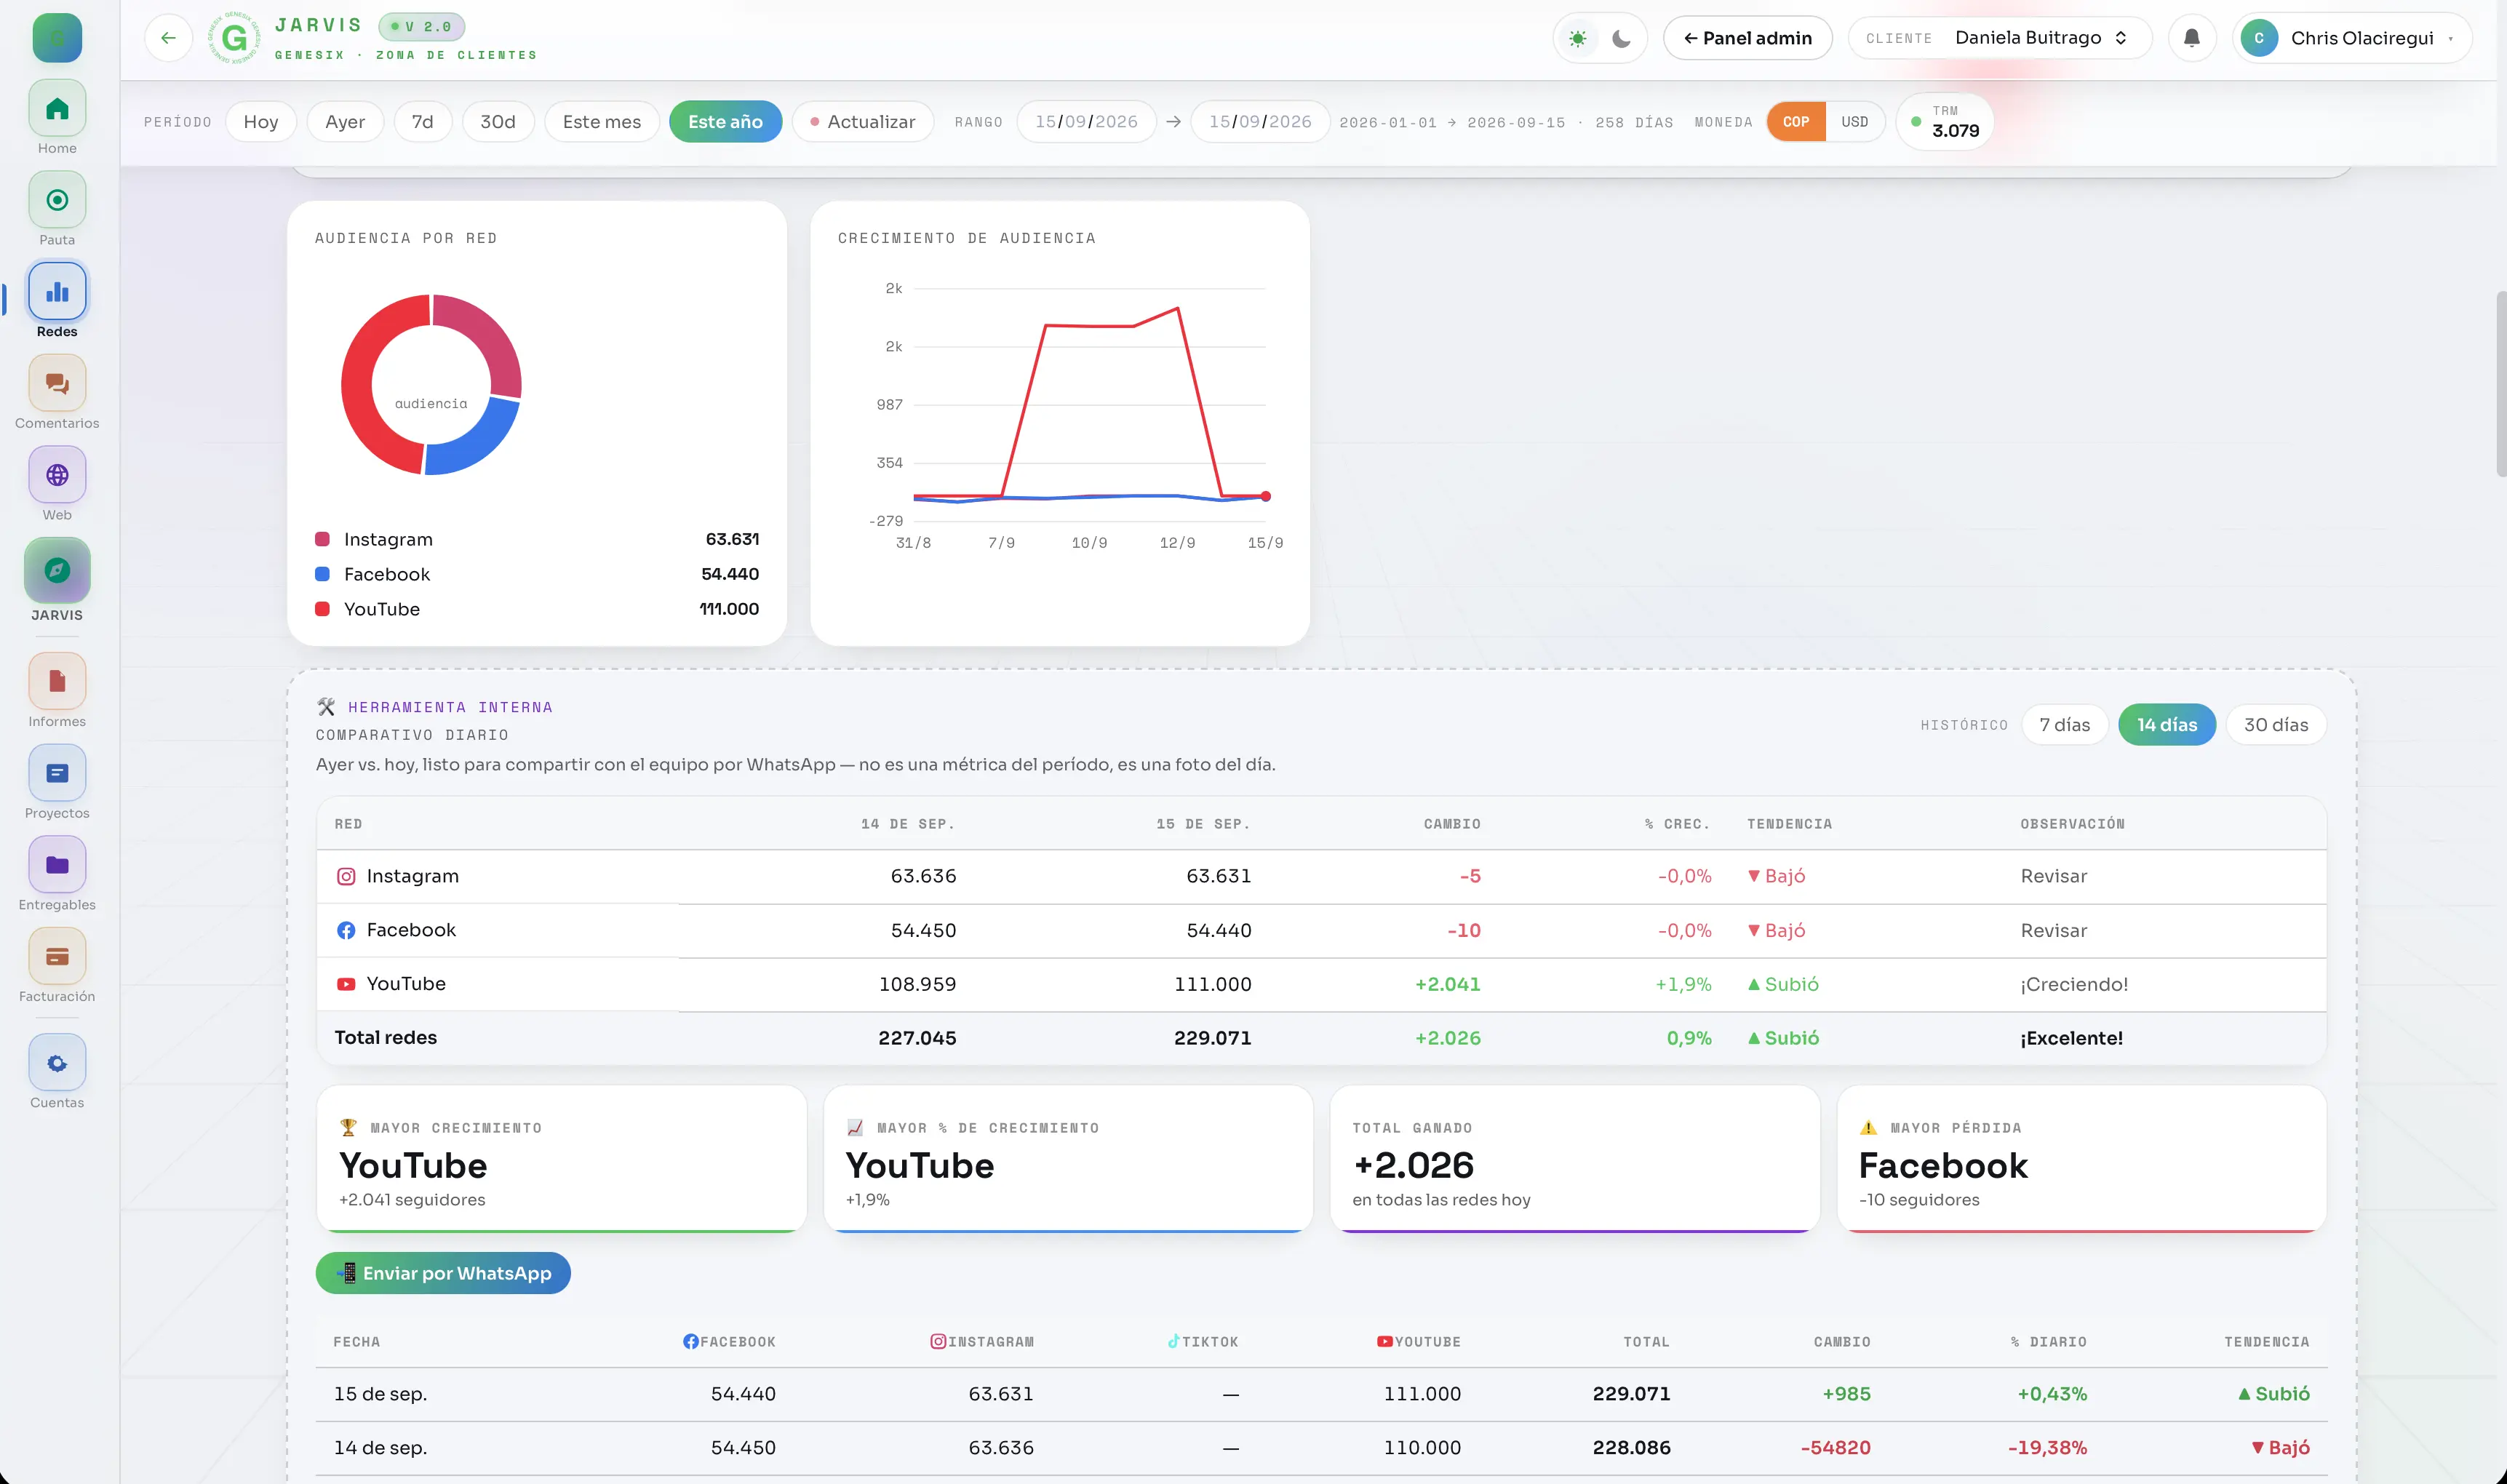Edit range start date field

[x=1086, y=122]
